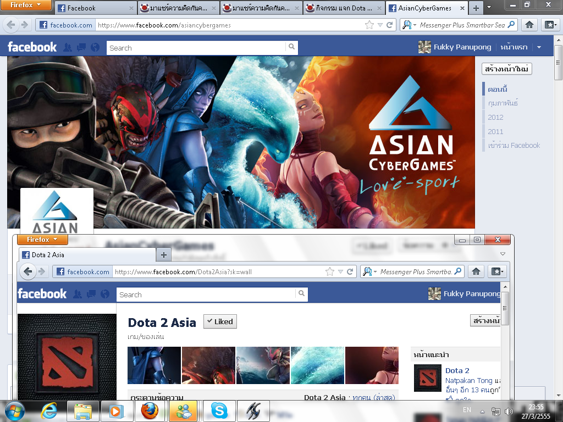Open home page in Dota 2 Asia window
This screenshot has height=422, width=563.
coord(476,271)
